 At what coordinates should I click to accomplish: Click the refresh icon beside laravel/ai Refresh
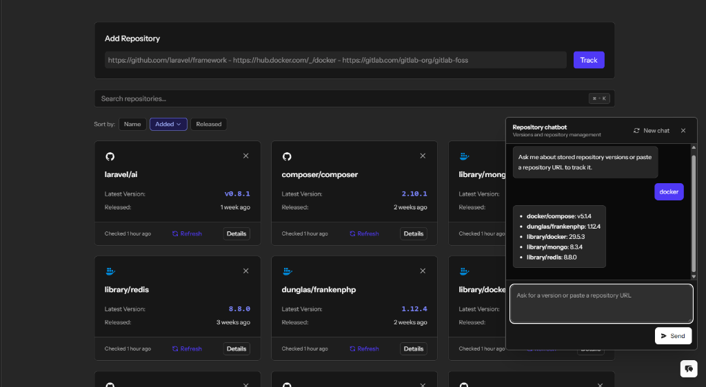(x=175, y=233)
